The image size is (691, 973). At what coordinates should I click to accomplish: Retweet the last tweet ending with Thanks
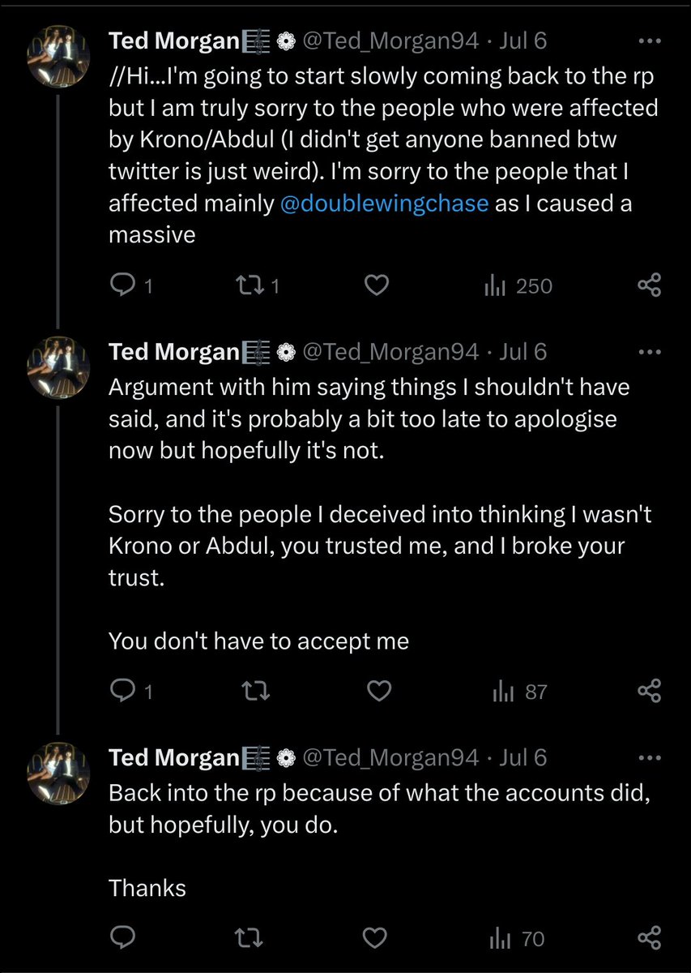tap(252, 938)
